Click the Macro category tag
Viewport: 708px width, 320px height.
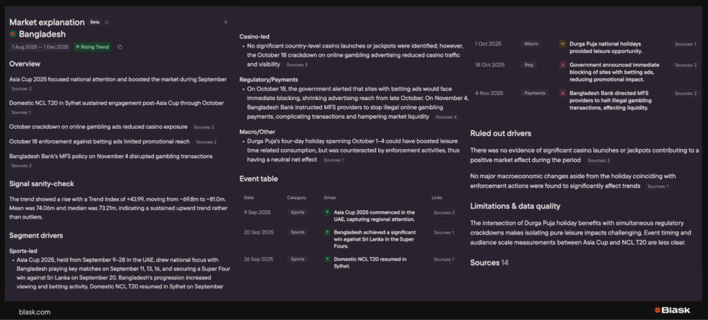click(531, 44)
